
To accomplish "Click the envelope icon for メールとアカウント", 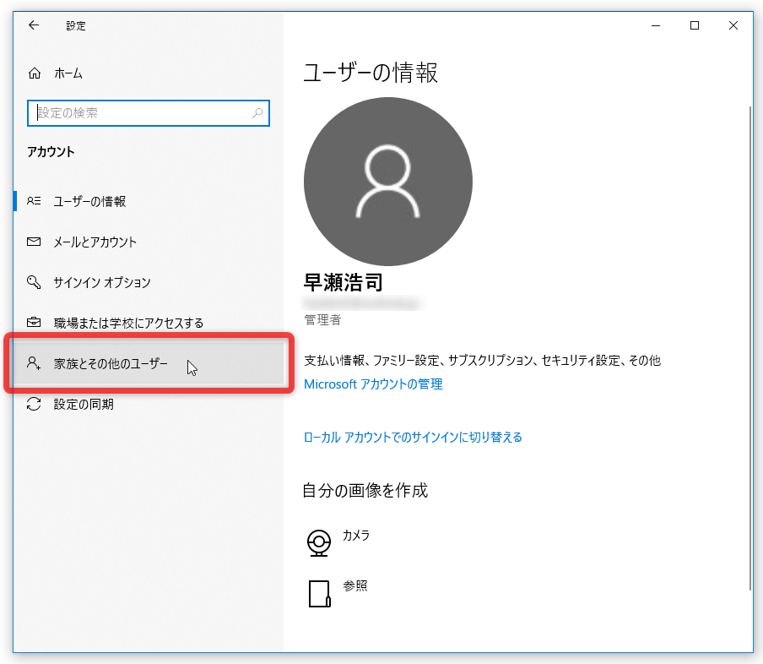I will pos(34,241).
